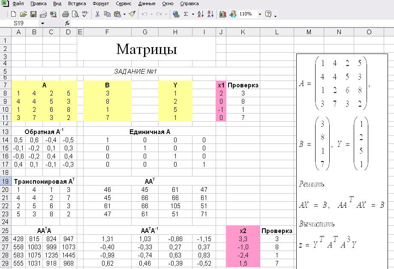Print the sheet with printer icon

tap(65, 14)
